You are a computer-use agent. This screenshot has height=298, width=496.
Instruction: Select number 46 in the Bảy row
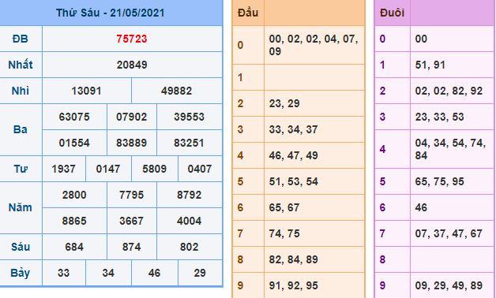tap(154, 273)
